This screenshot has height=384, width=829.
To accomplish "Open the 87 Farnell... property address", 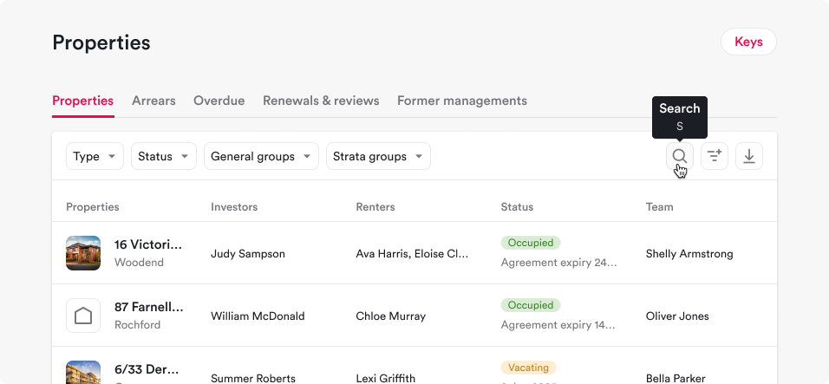I will coord(149,307).
